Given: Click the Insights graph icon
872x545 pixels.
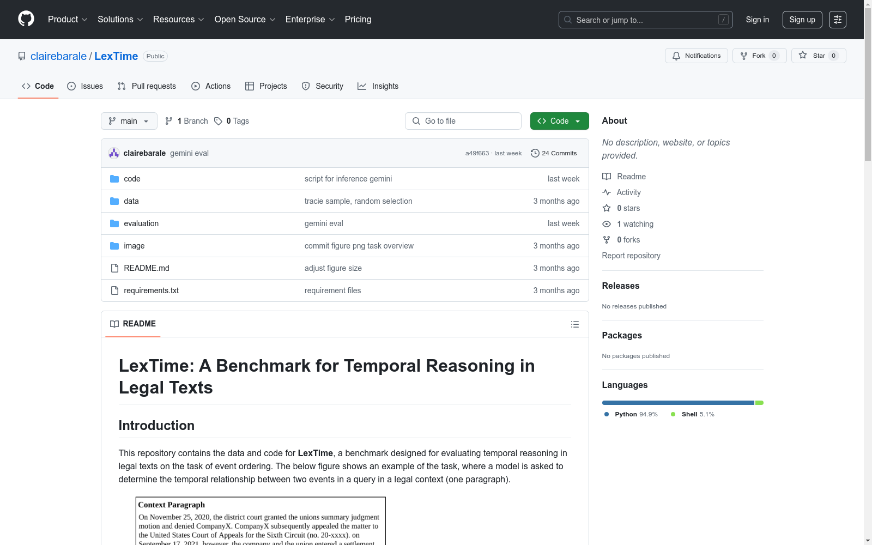Looking at the screenshot, I should point(362,86).
